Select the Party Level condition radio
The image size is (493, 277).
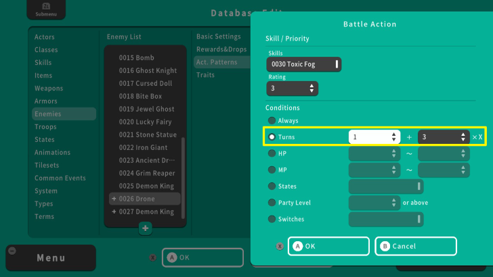(272, 203)
